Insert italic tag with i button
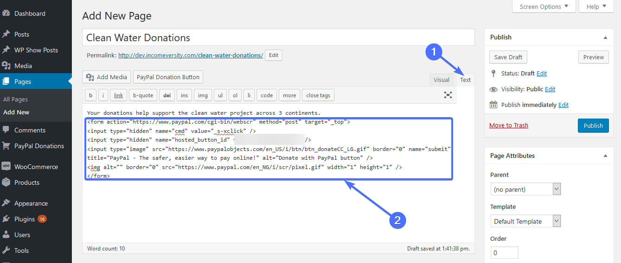621x263 pixels. coord(103,95)
